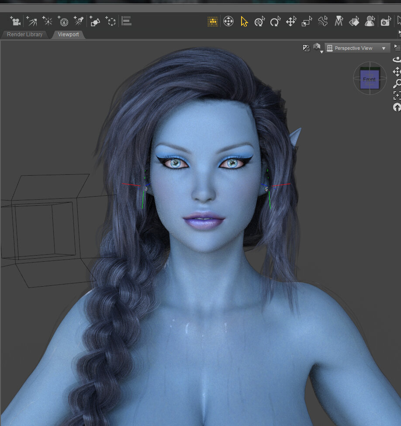Add a new point light

coord(48,21)
